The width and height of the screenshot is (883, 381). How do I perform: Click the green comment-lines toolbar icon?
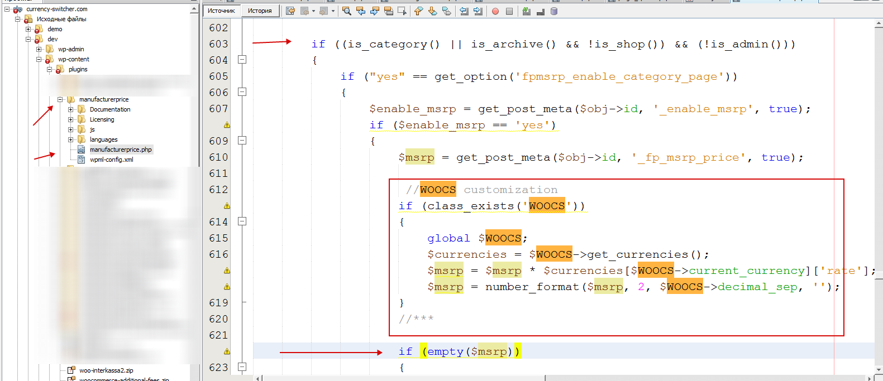tap(527, 11)
